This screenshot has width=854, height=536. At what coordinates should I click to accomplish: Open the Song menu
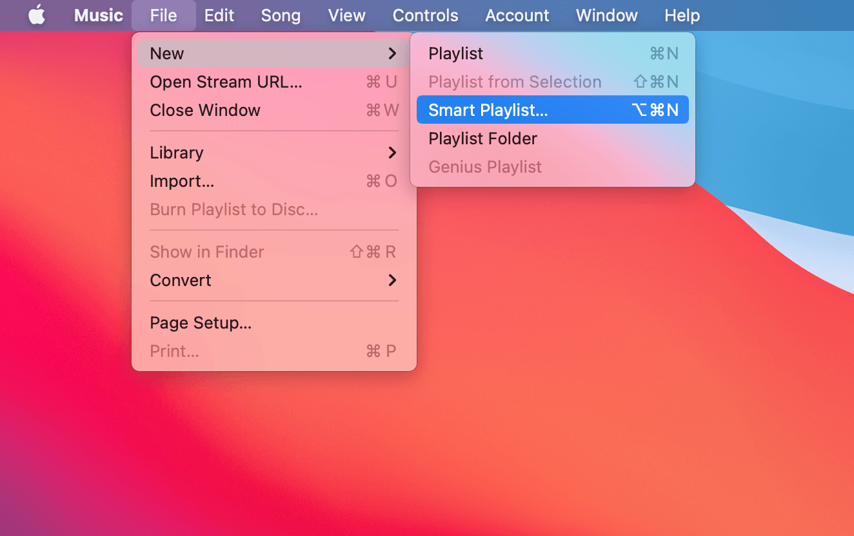coord(281,15)
